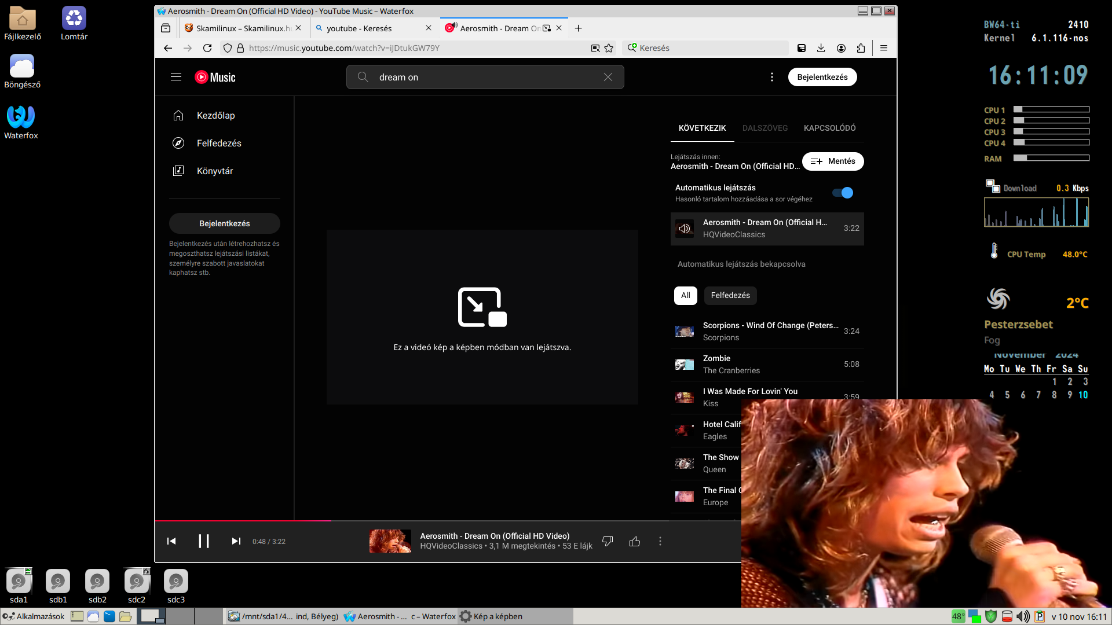Switch to the KÖVETKEZIK tab
The image size is (1112, 625).
coord(702,128)
